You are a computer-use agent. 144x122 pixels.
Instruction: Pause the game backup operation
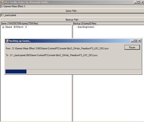point(132,47)
